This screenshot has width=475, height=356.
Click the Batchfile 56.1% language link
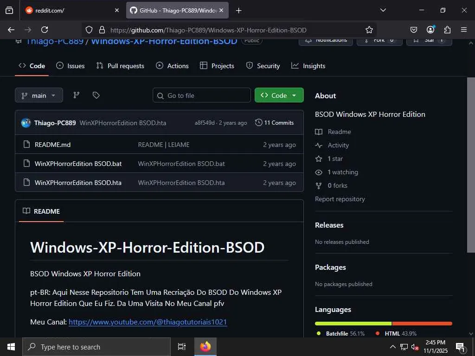[340, 333]
